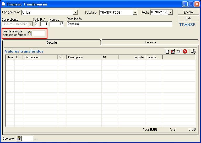Click the document icon in the title bar
Image resolution: width=201 pixels, height=143 pixels.
[x=3, y=4]
